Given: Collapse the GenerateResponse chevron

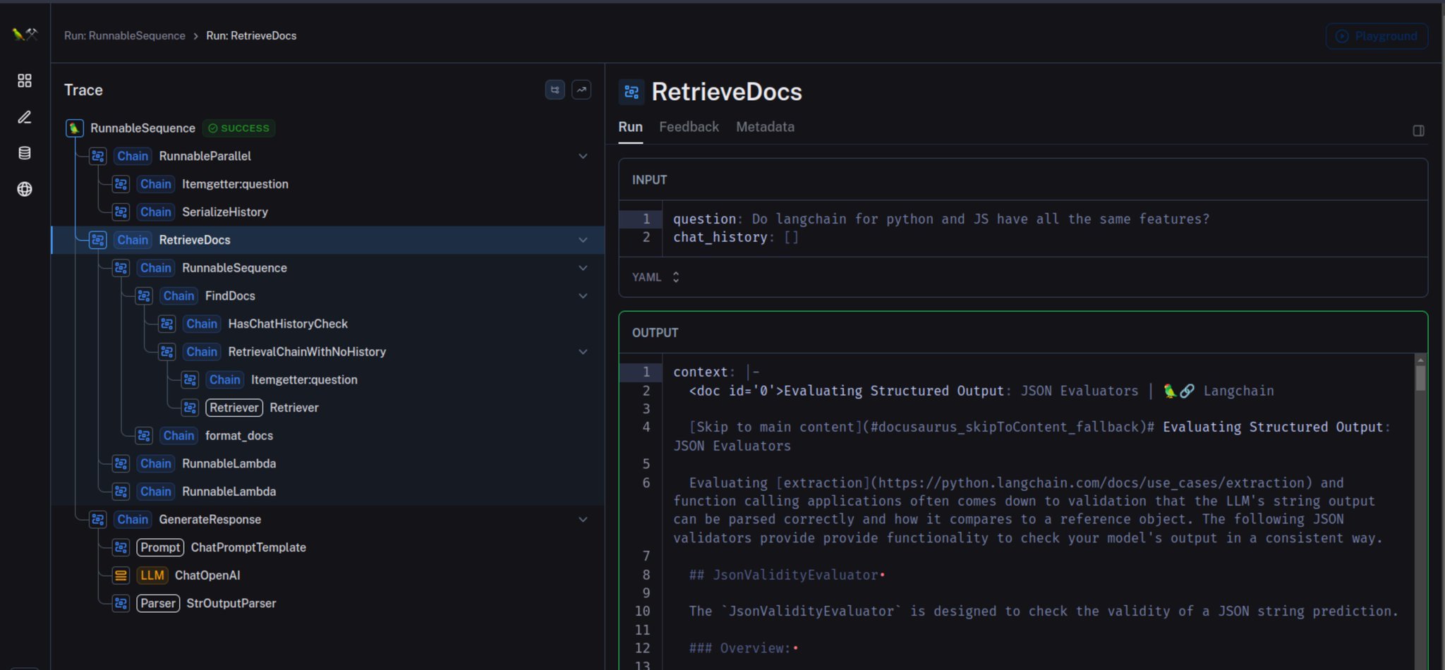Looking at the screenshot, I should point(583,519).
